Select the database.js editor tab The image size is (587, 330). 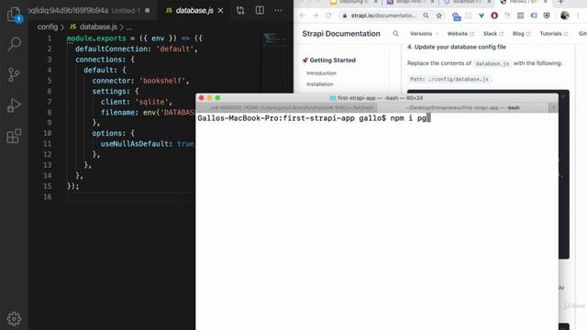(194, 10)
